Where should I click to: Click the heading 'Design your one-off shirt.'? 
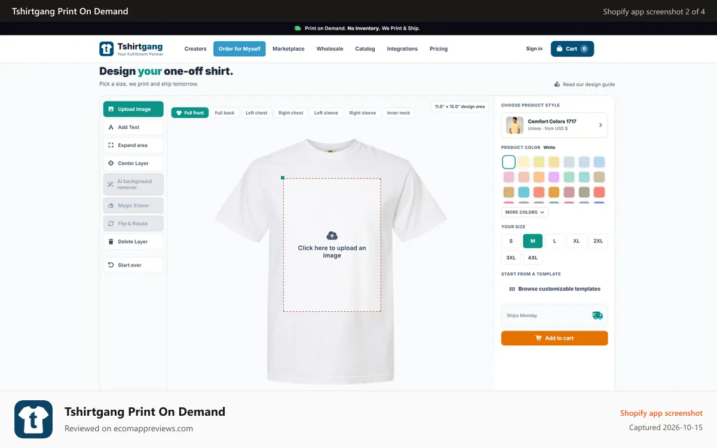(x=166, y=71)
